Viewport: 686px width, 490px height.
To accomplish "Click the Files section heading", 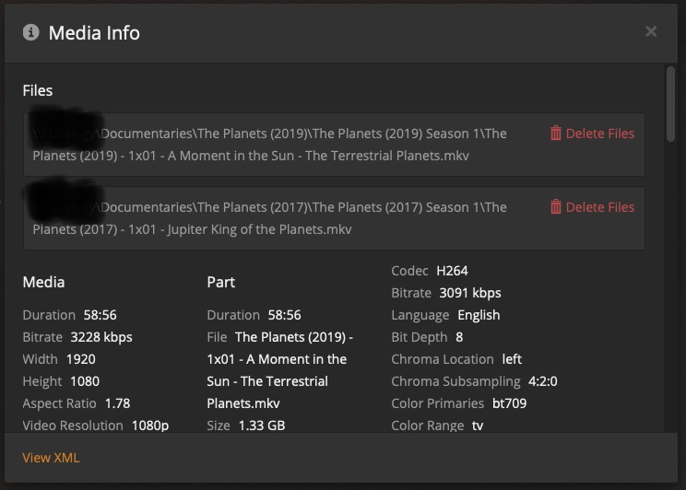I will [x=38, y=90].
